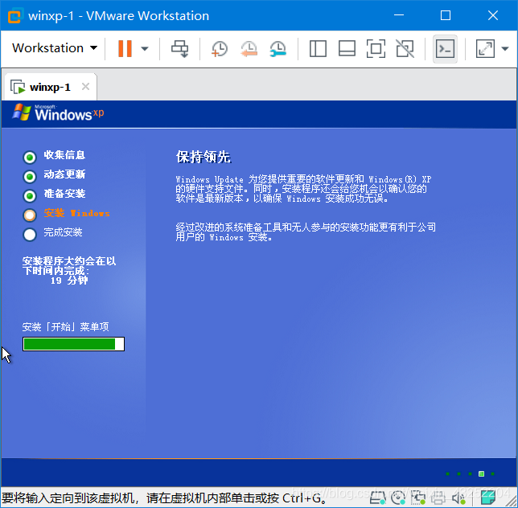Open the Workstation menu

pos(55,48)
